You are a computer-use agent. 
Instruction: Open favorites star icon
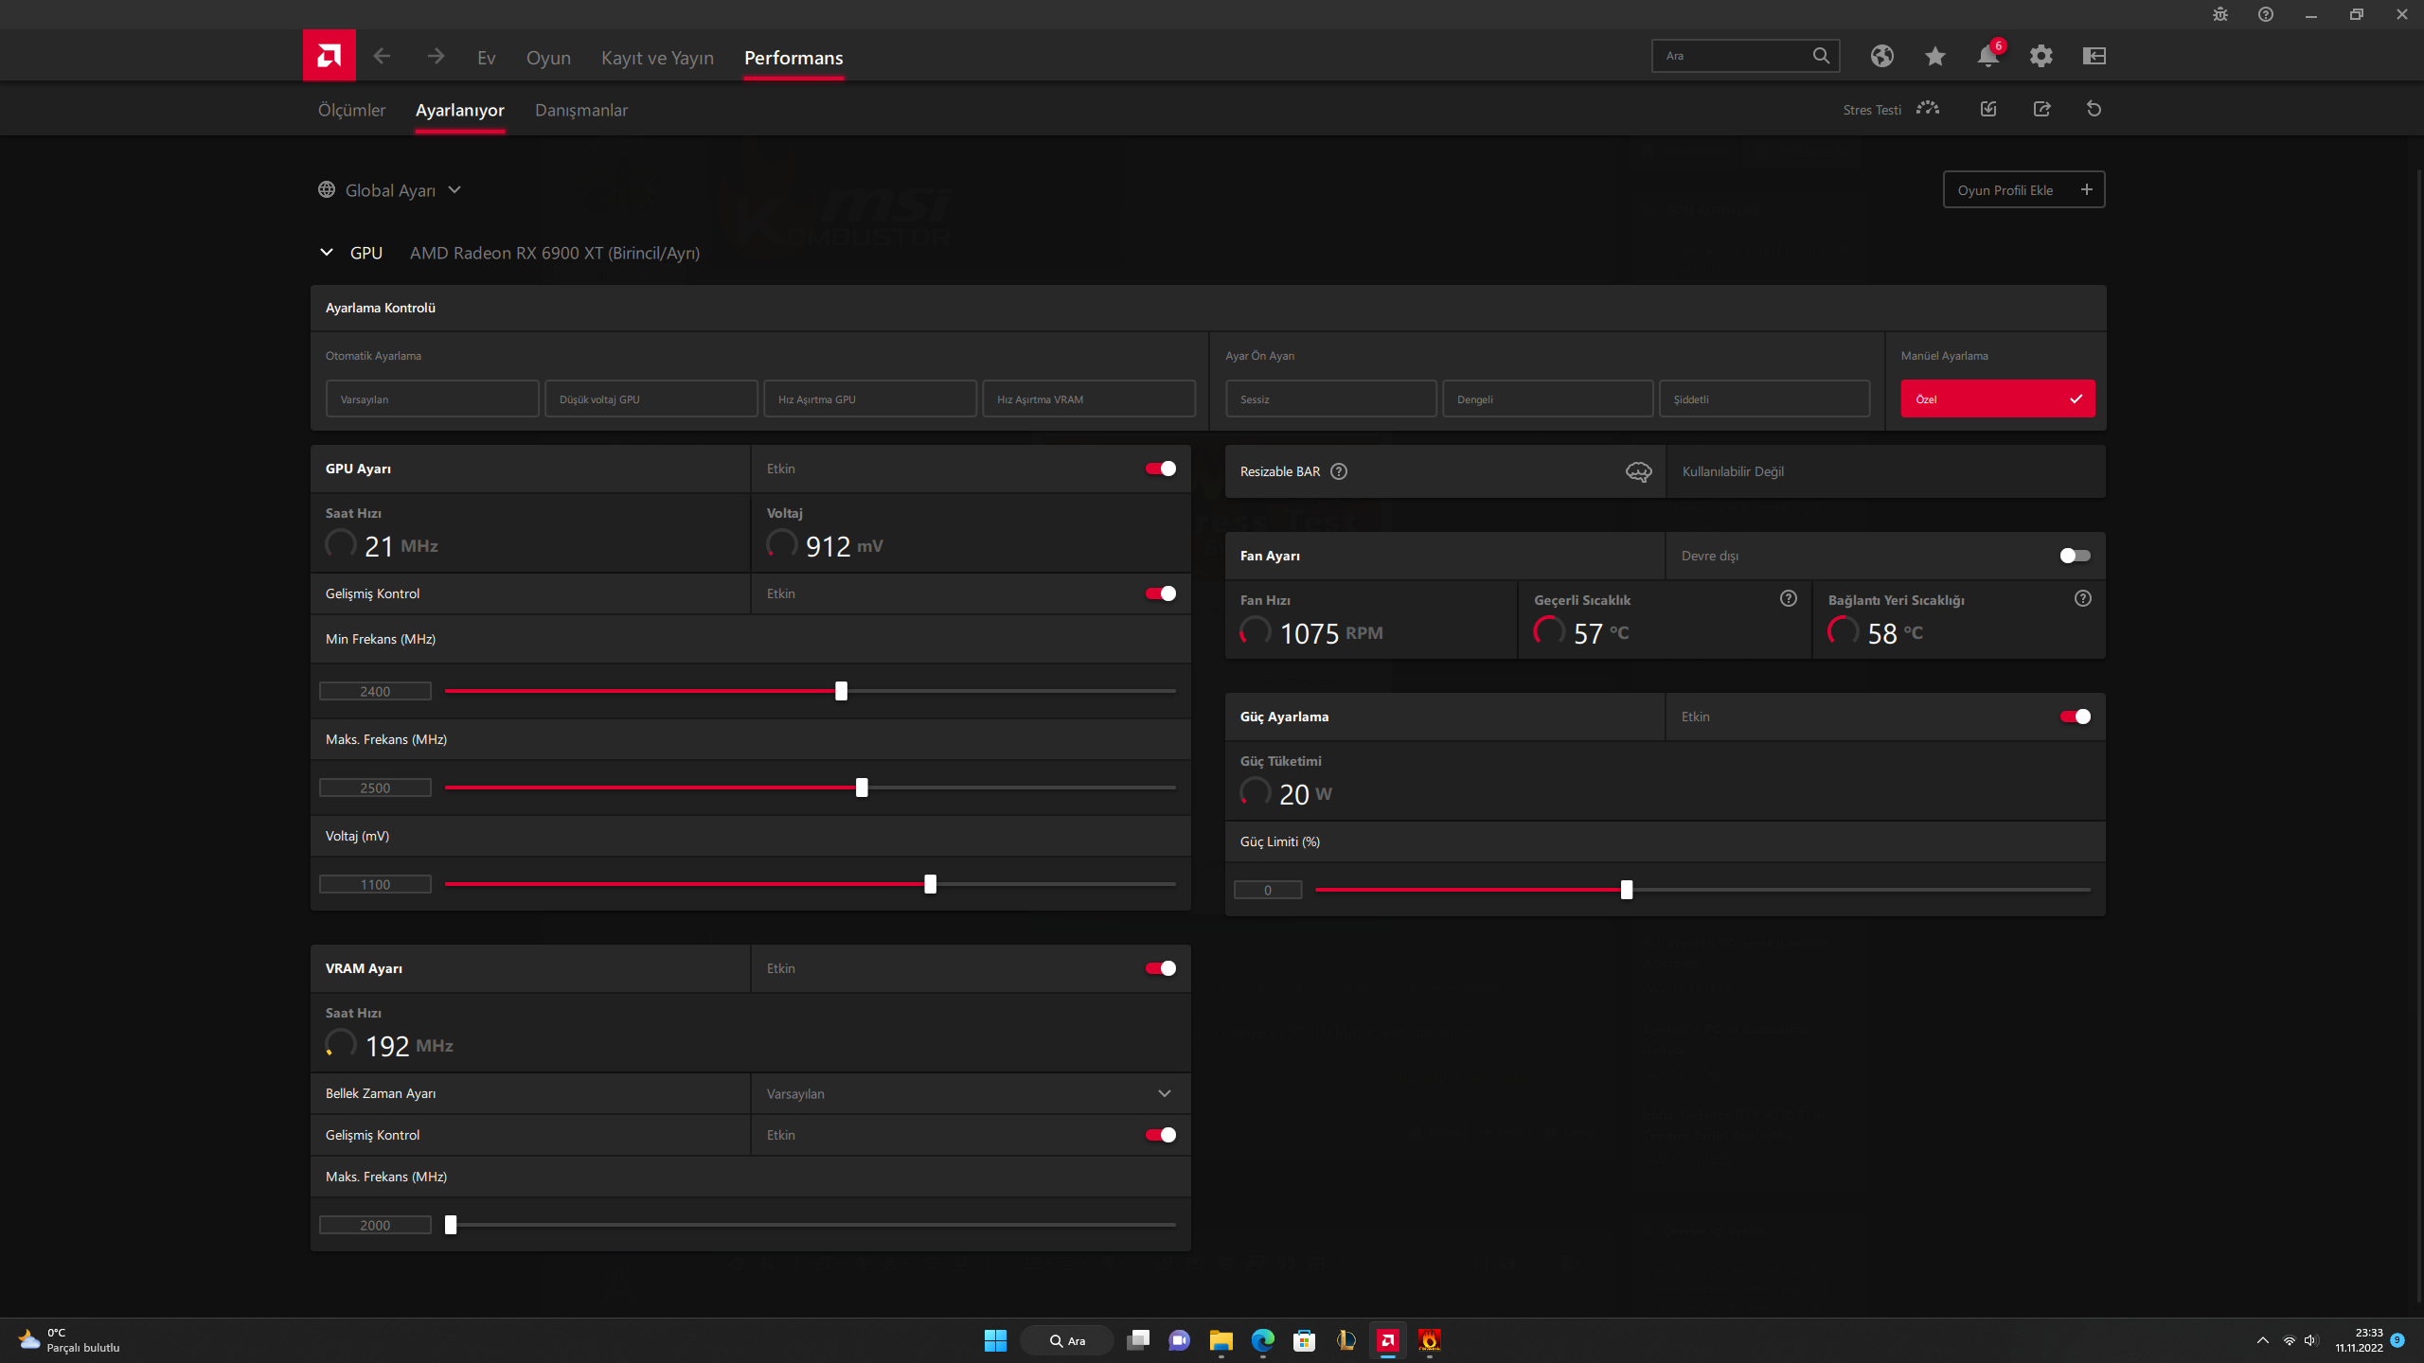coord(1934,56)
